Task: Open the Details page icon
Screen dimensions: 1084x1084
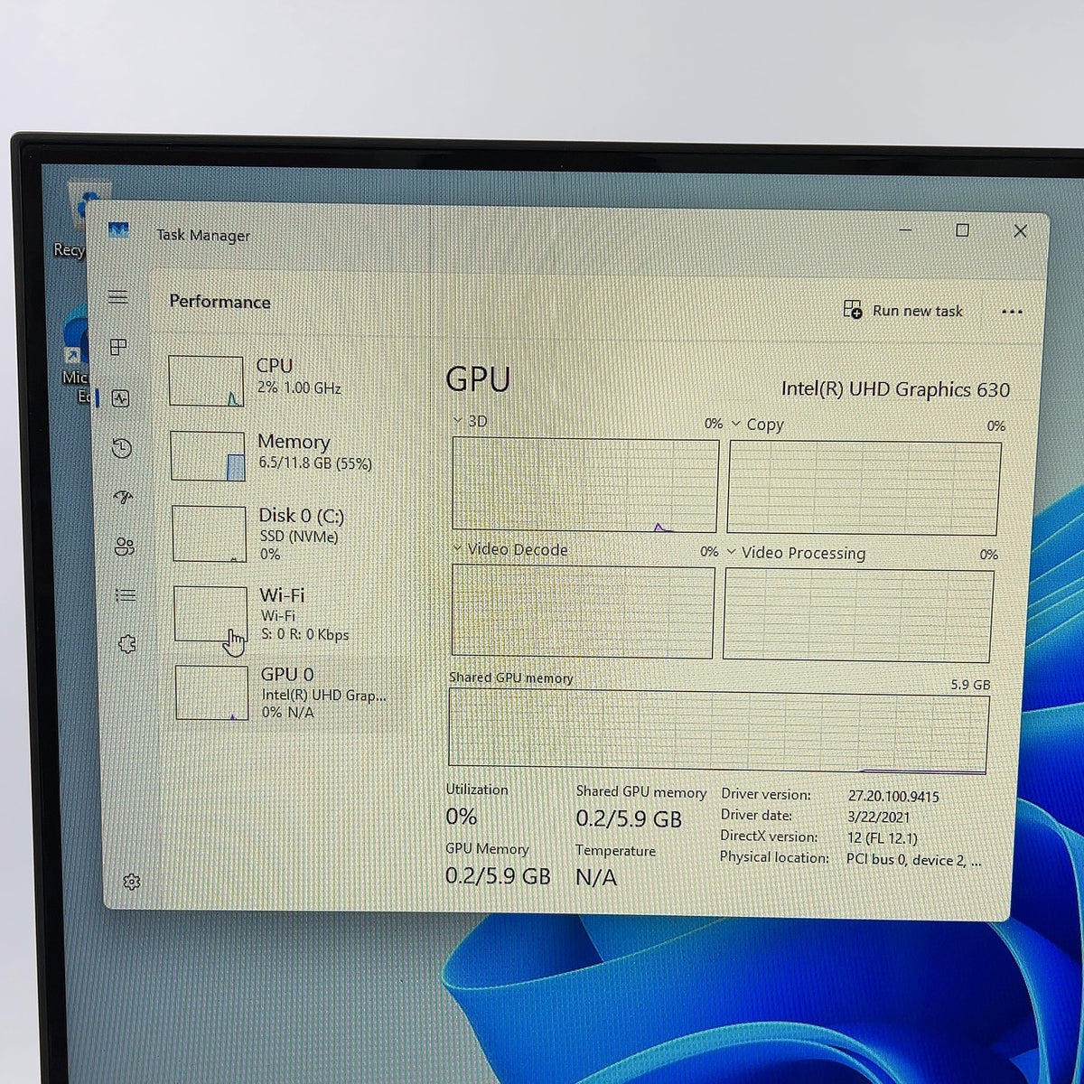Action: pos(126,595)
